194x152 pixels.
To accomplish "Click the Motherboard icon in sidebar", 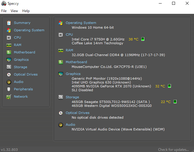I will 9,53.
